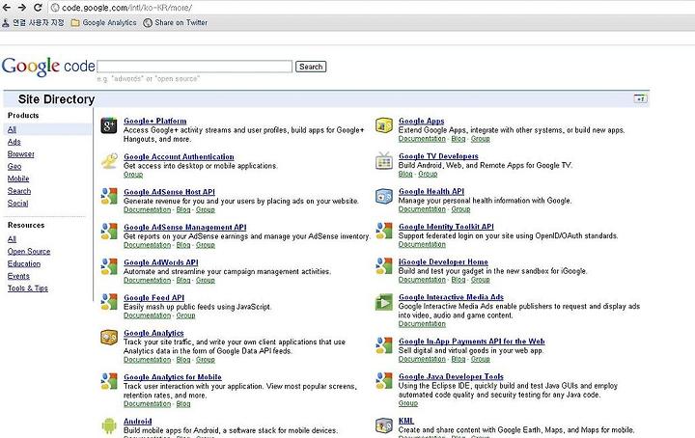Screen dimensions: 695x438
Task: Click the browser forward arrow
Action: tap(21, 8)
